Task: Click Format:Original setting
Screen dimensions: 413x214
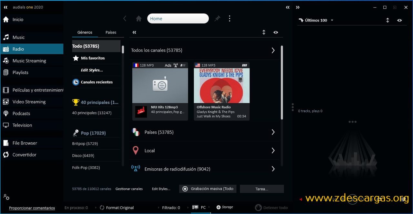Action: (x=116, y=208)
